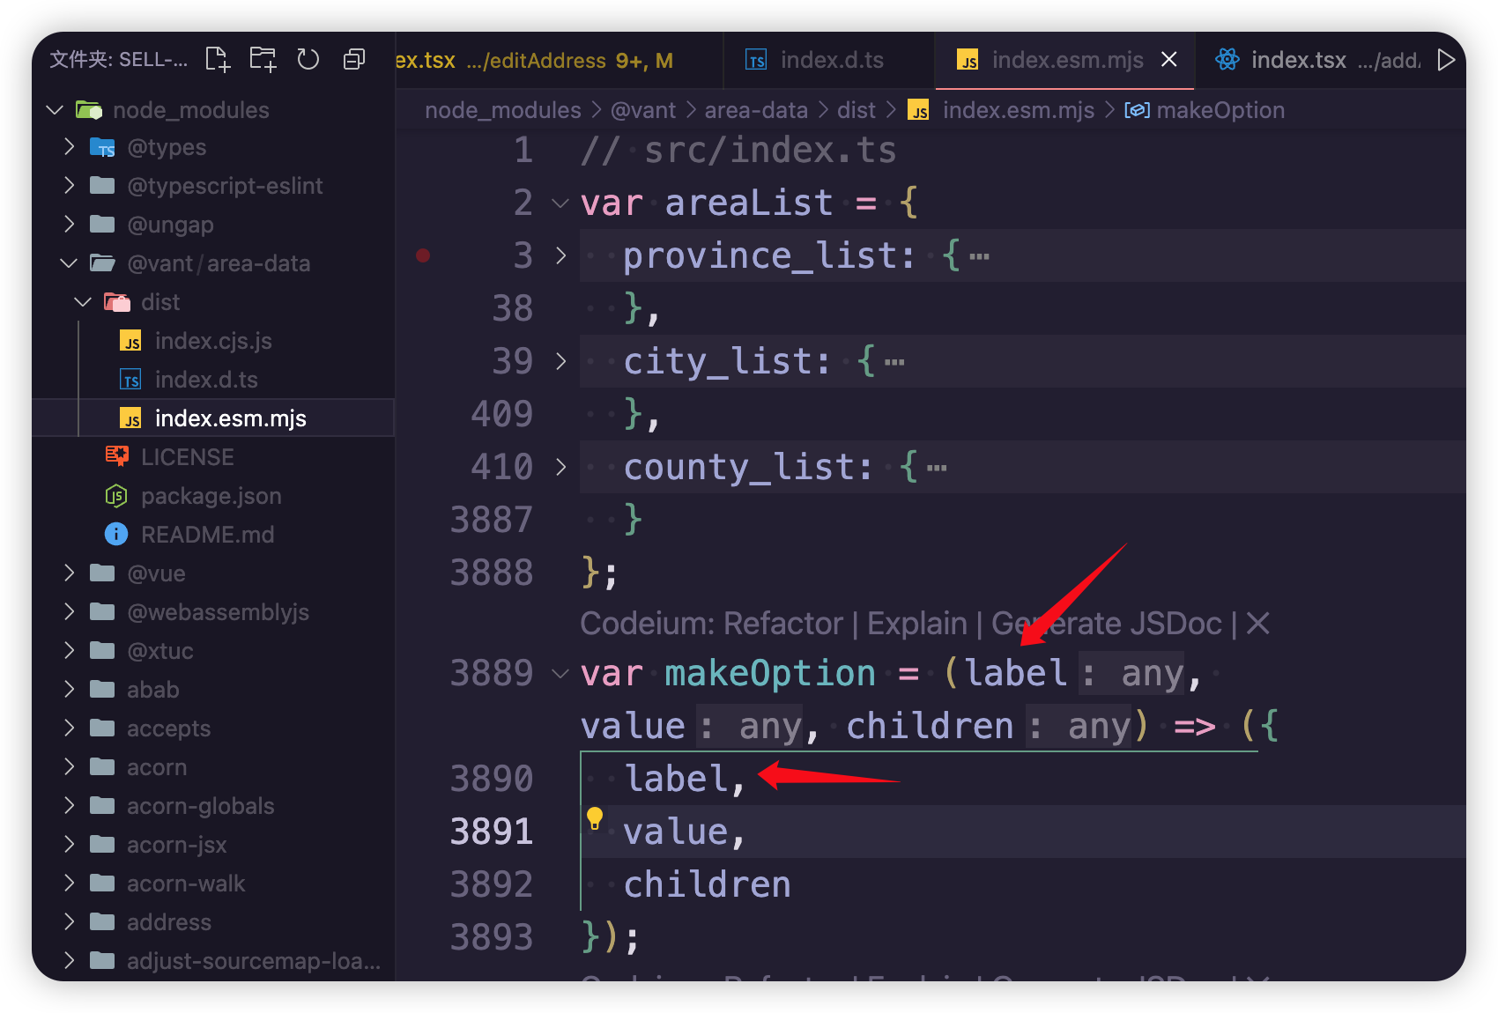Expand the @xtuc folder
Screen dimensions: 1498x1013
coord(70,651)
